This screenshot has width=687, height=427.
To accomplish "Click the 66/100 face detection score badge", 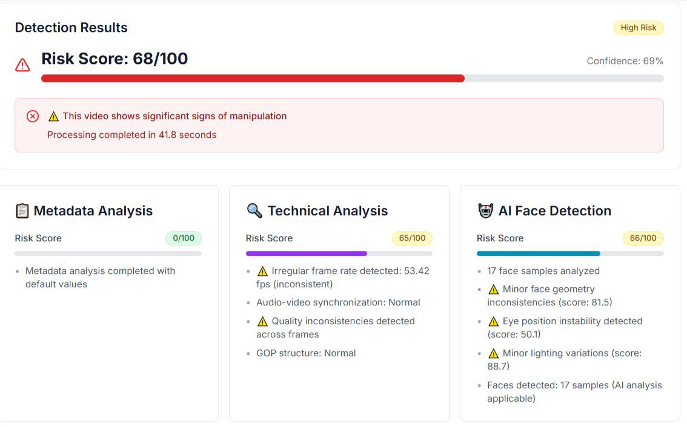I will (x=643, y=238).
